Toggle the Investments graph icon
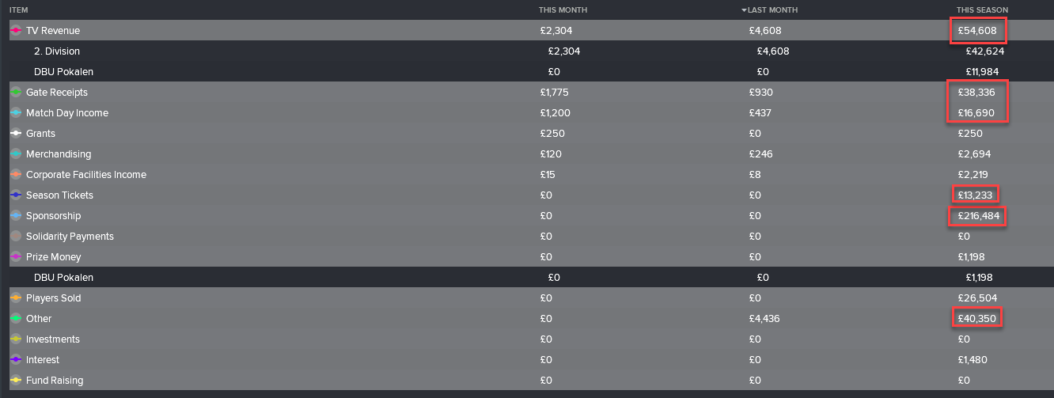Viewport: 1054px width, 398px height. [16, 339]
